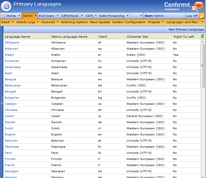Open Activity Logs submenu
The image size is (206, 178).
pyautogui.click(x=26, y=22)
